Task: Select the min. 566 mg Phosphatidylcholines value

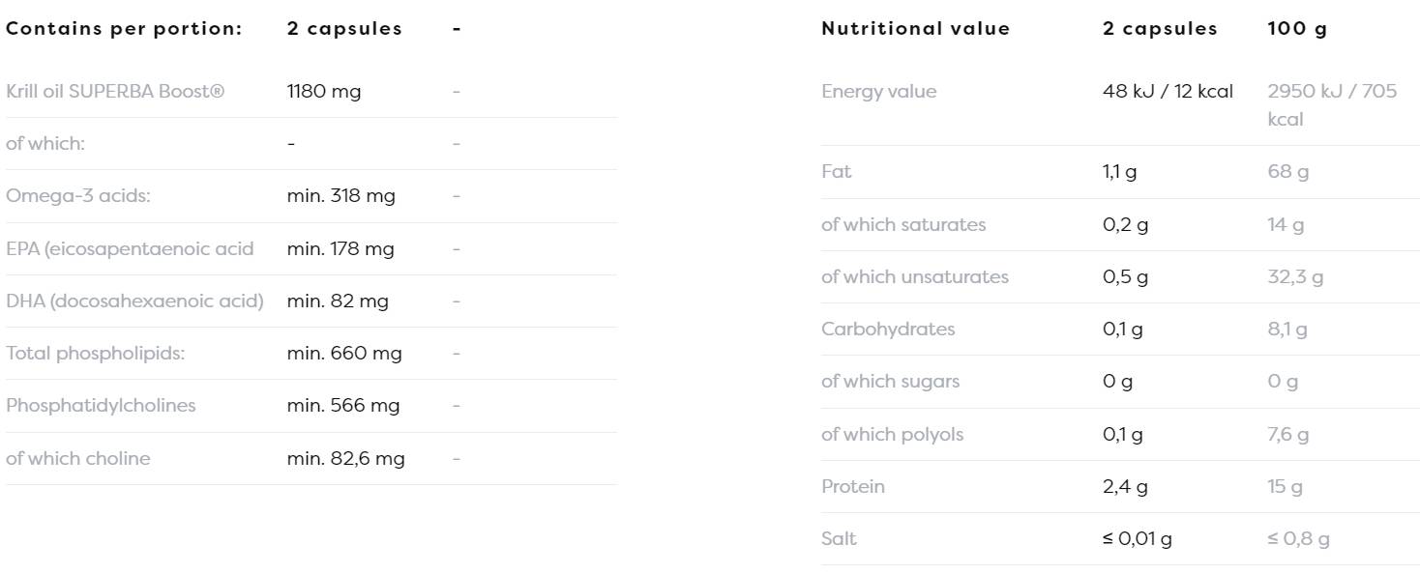Action: tap(343, 405)
